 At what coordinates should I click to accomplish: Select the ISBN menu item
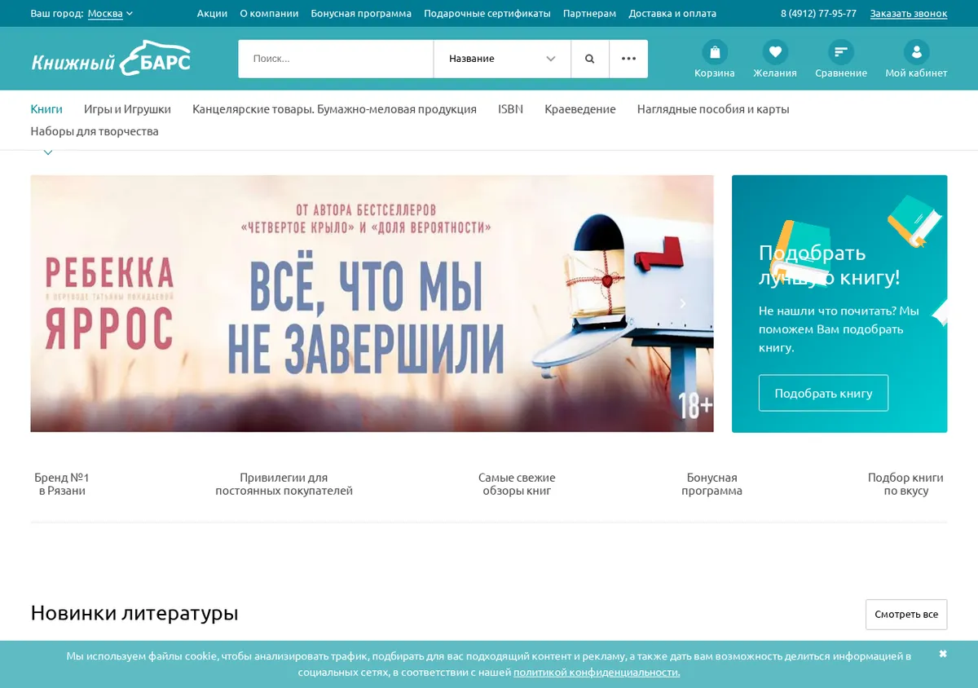pos(510,108)
